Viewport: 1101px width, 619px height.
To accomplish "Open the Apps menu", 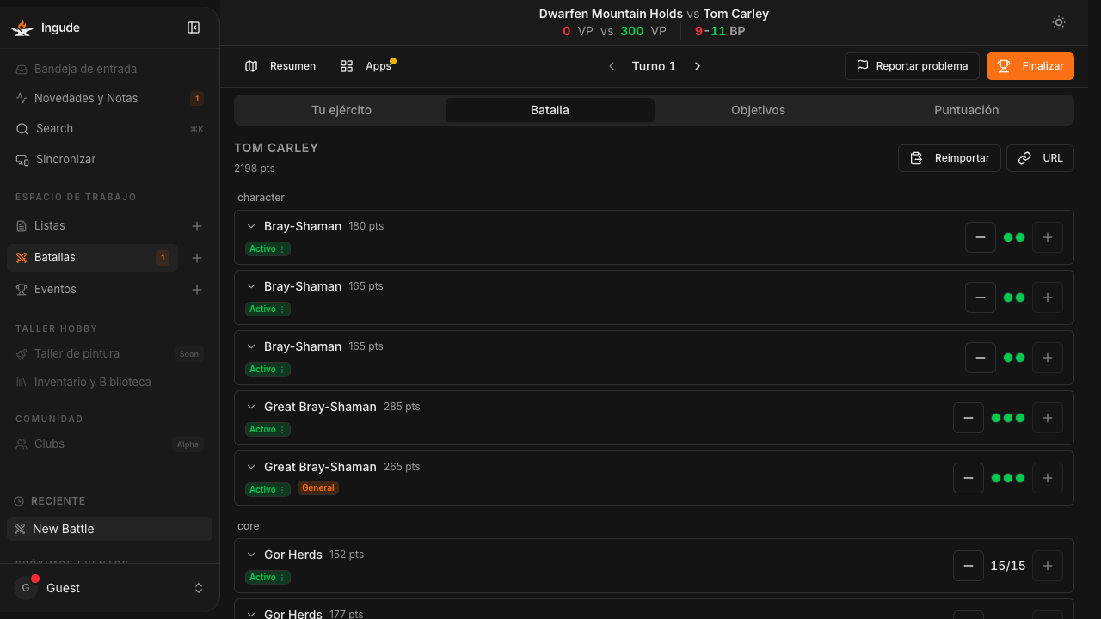I will 366,66.
